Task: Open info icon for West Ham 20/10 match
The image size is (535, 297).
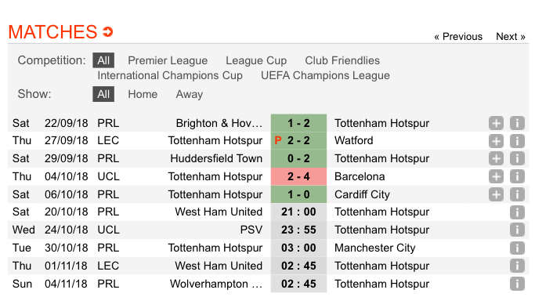Action: (517, 212)
